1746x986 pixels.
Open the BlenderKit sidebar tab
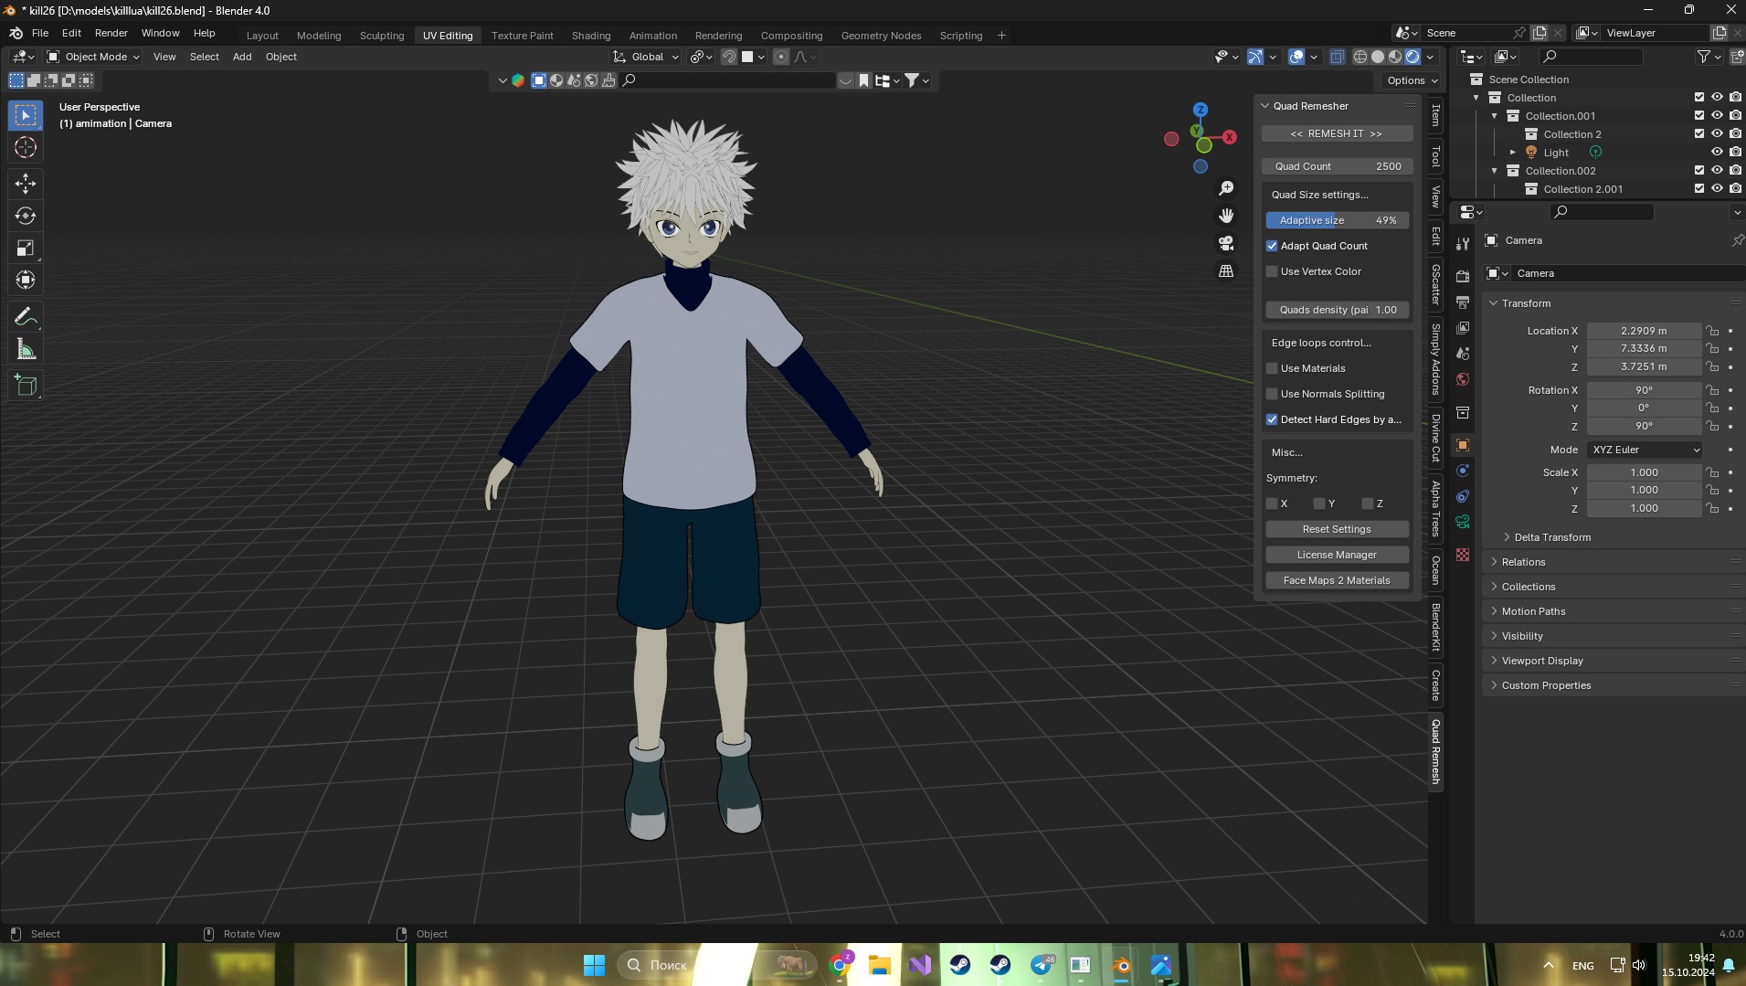click(x=1436, y=627)
